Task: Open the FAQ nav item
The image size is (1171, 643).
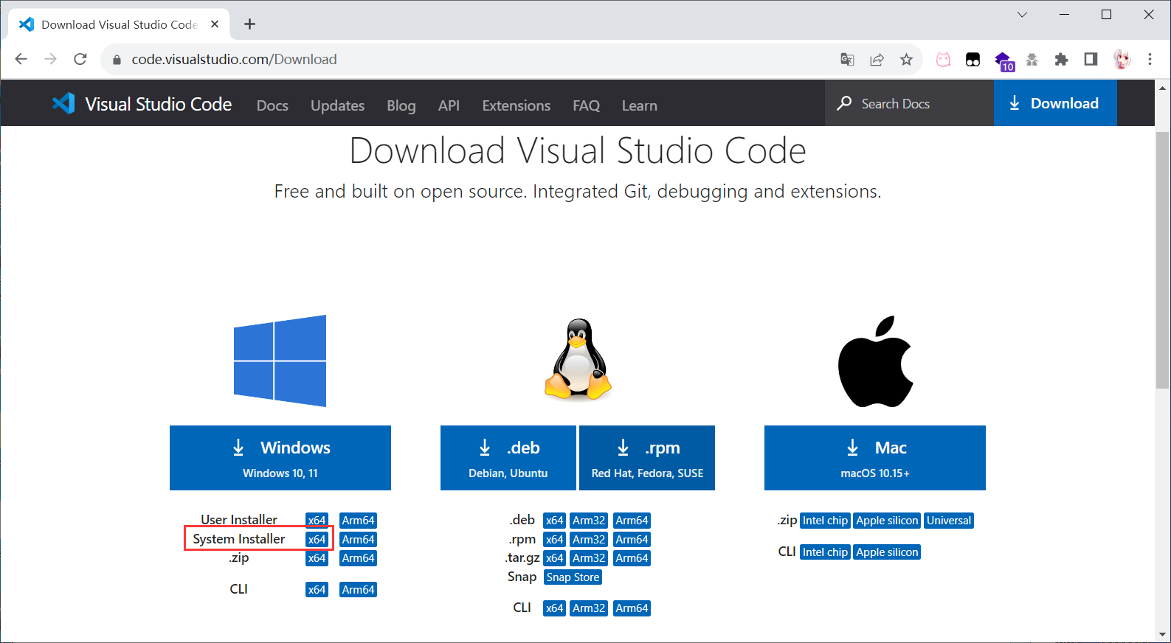Action: [x=586, y=105]
